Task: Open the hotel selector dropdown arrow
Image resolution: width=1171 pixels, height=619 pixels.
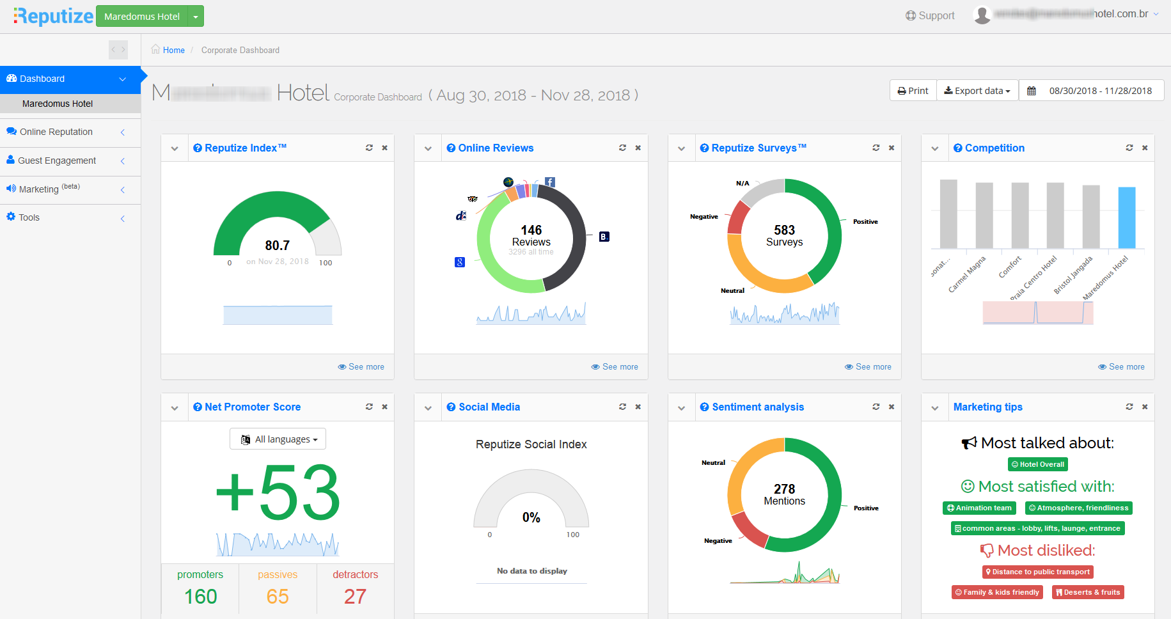Action: [x=196, y=16]
